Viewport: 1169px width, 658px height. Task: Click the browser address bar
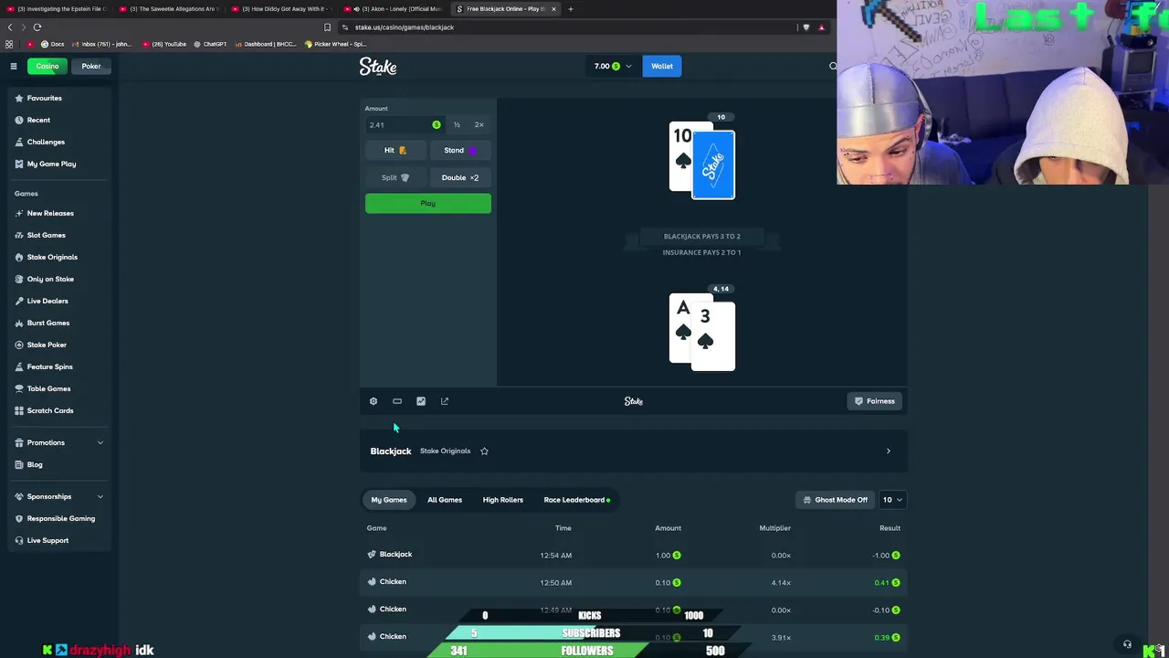pos(566,27)
